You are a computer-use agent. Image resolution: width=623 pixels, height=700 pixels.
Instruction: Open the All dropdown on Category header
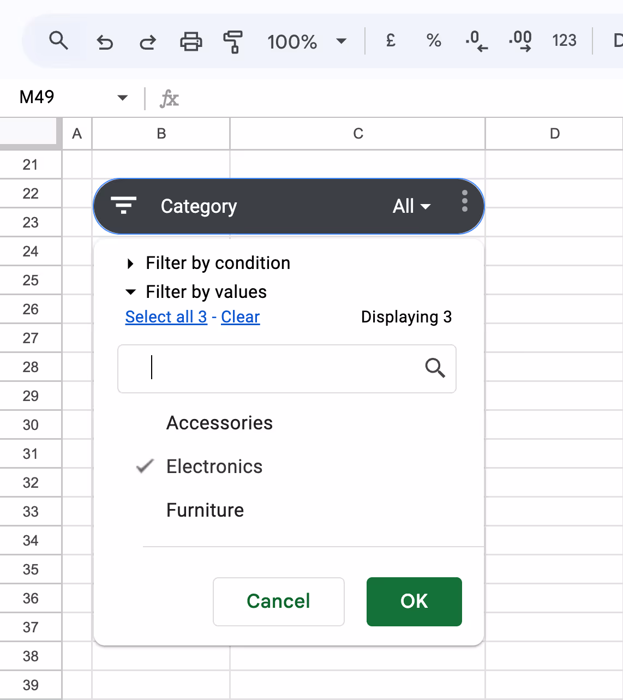(x=412, y=206)
